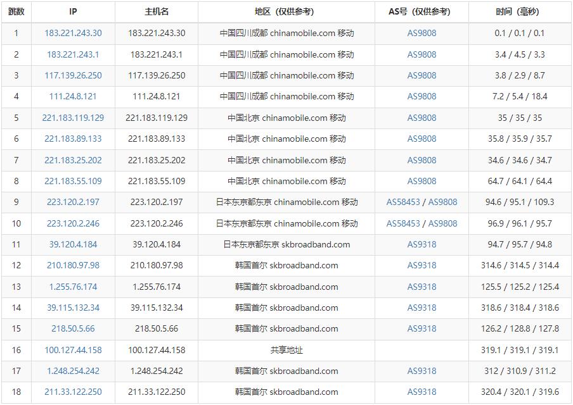Open AS9808 link in hop 5 row
The image size is (573, 405).
click(422, 118)
